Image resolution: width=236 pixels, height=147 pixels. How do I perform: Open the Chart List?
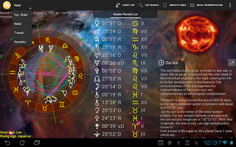(x=125, y=5)
